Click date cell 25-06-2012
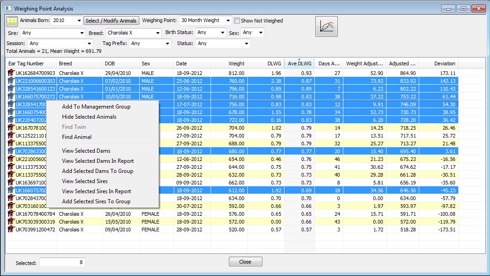490x276 pixels. (189, 81)
